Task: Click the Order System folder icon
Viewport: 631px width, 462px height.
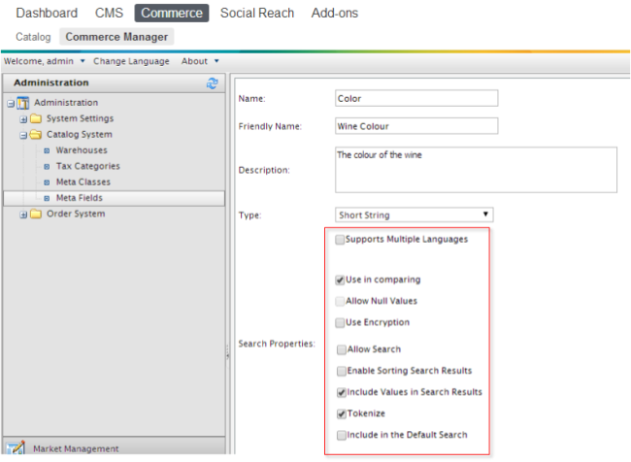Action: [35, 214]
